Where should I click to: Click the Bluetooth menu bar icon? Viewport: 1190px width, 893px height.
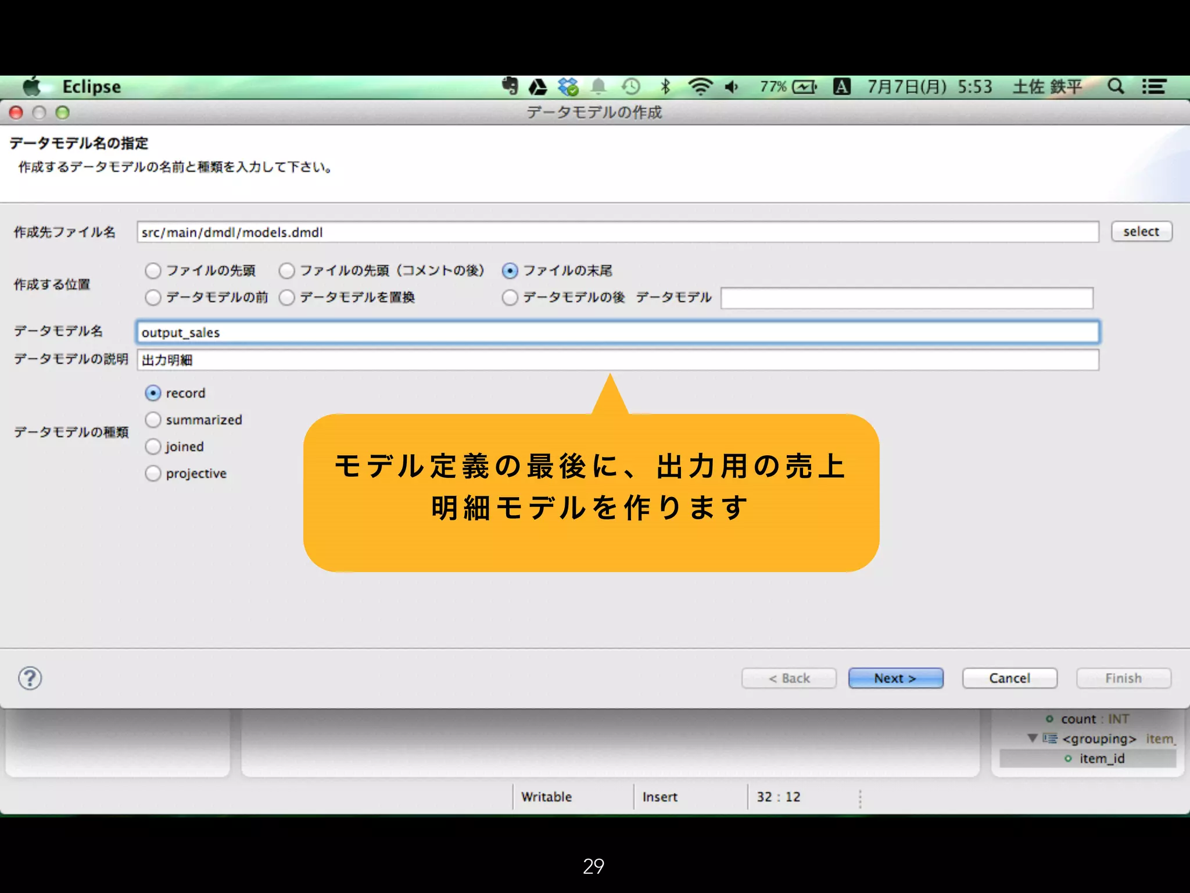point(665,87)
